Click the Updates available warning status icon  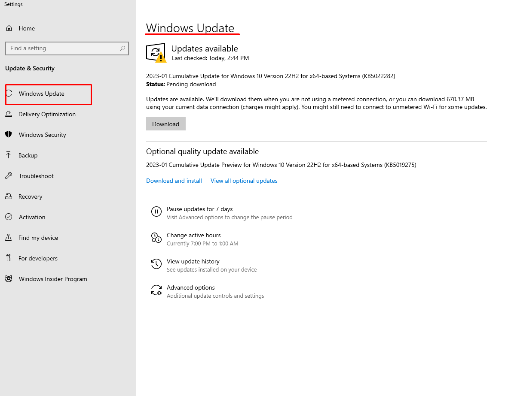coord(156,52)
